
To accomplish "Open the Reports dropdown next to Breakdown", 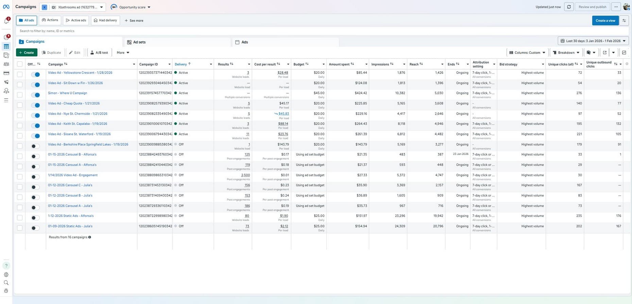I will coord(591,53).
